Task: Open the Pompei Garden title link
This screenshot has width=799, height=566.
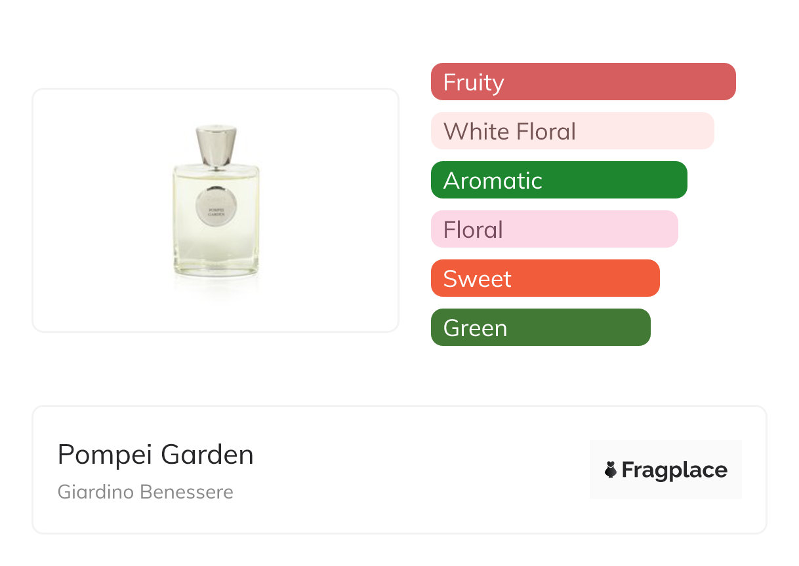Action: coord(155,455)
